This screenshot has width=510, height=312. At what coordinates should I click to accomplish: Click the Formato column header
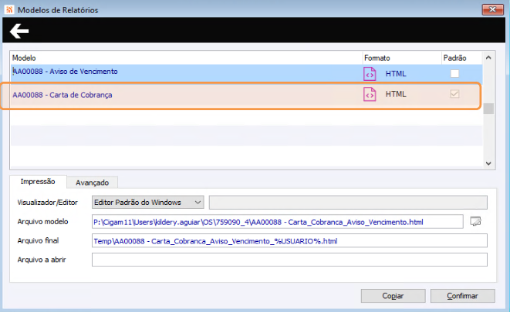click(402, 58)
